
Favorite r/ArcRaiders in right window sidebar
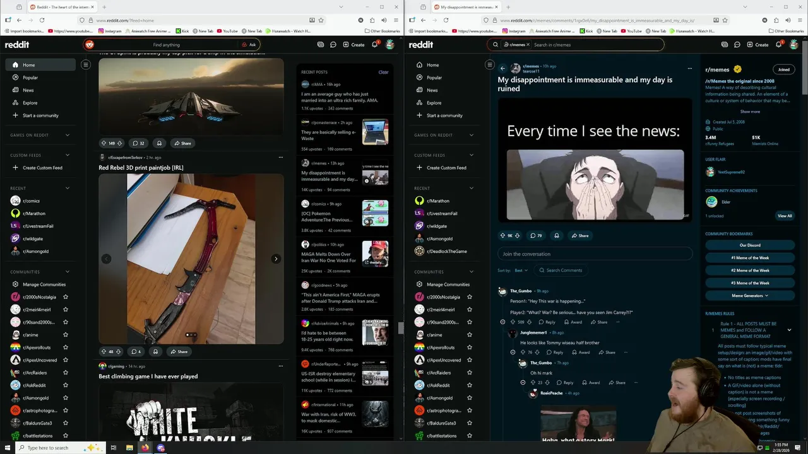pos(469,373)
